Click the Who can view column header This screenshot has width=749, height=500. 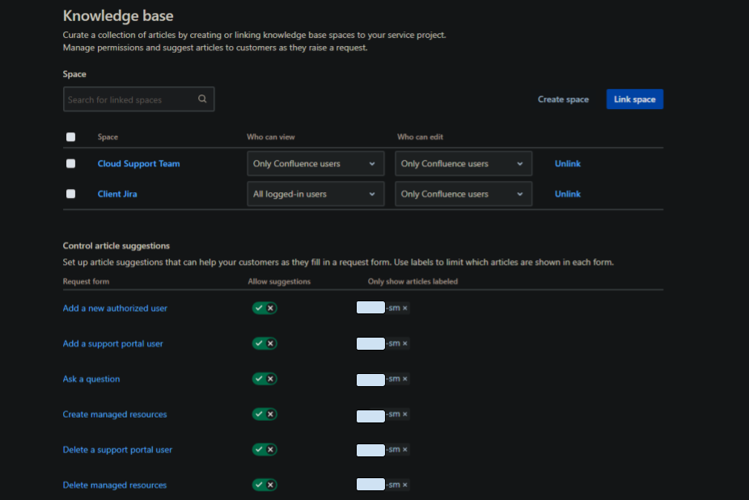click(271, 137)
